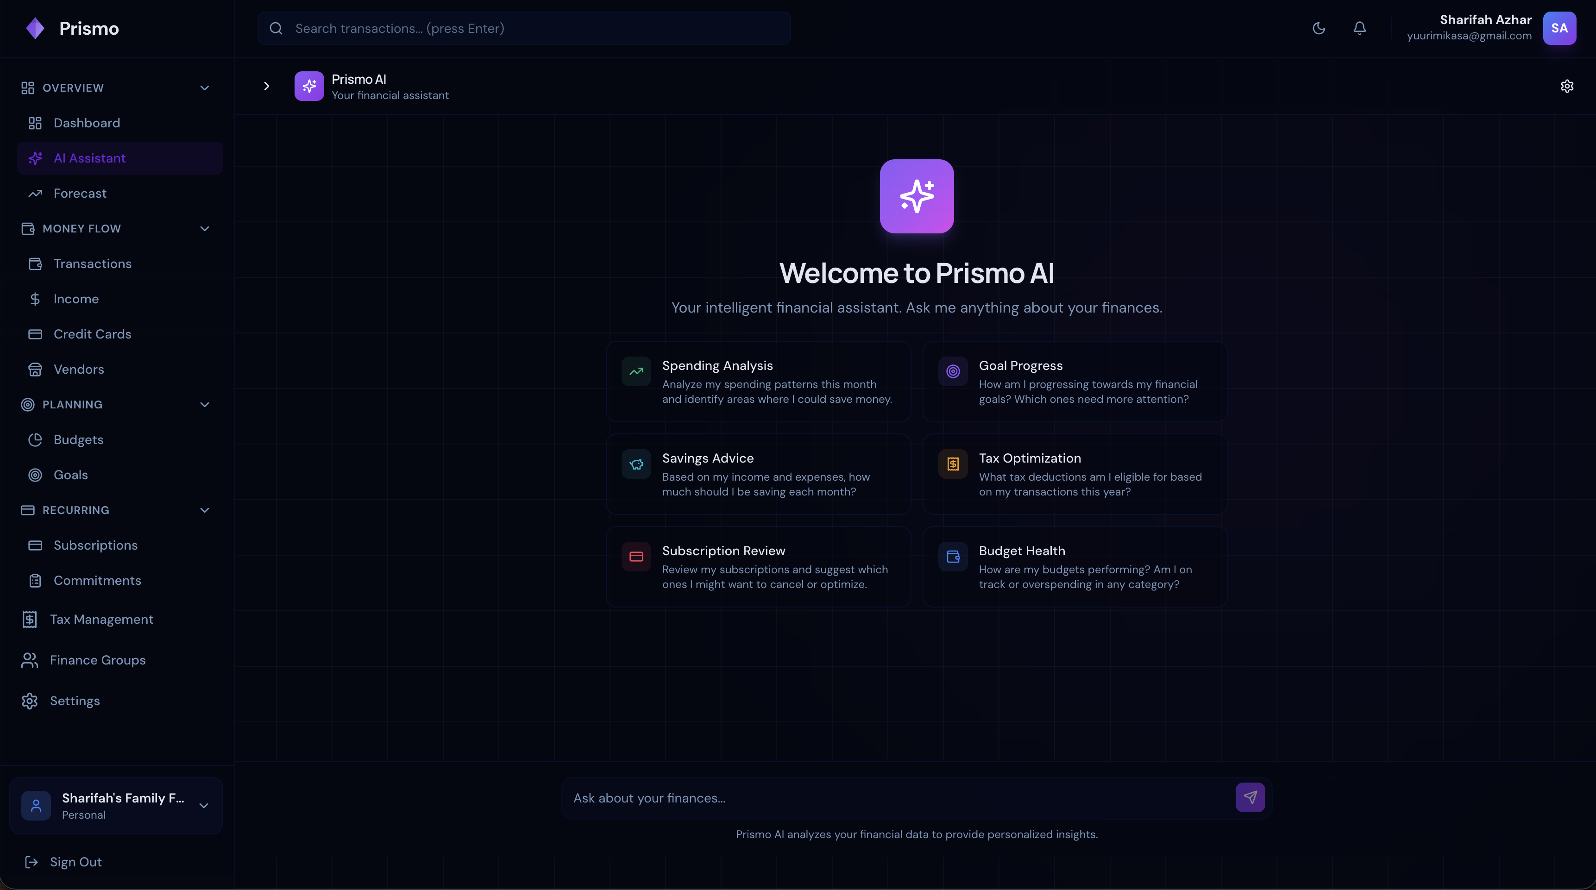Click the Savings Advice piggy bank icon

(636, 464)
